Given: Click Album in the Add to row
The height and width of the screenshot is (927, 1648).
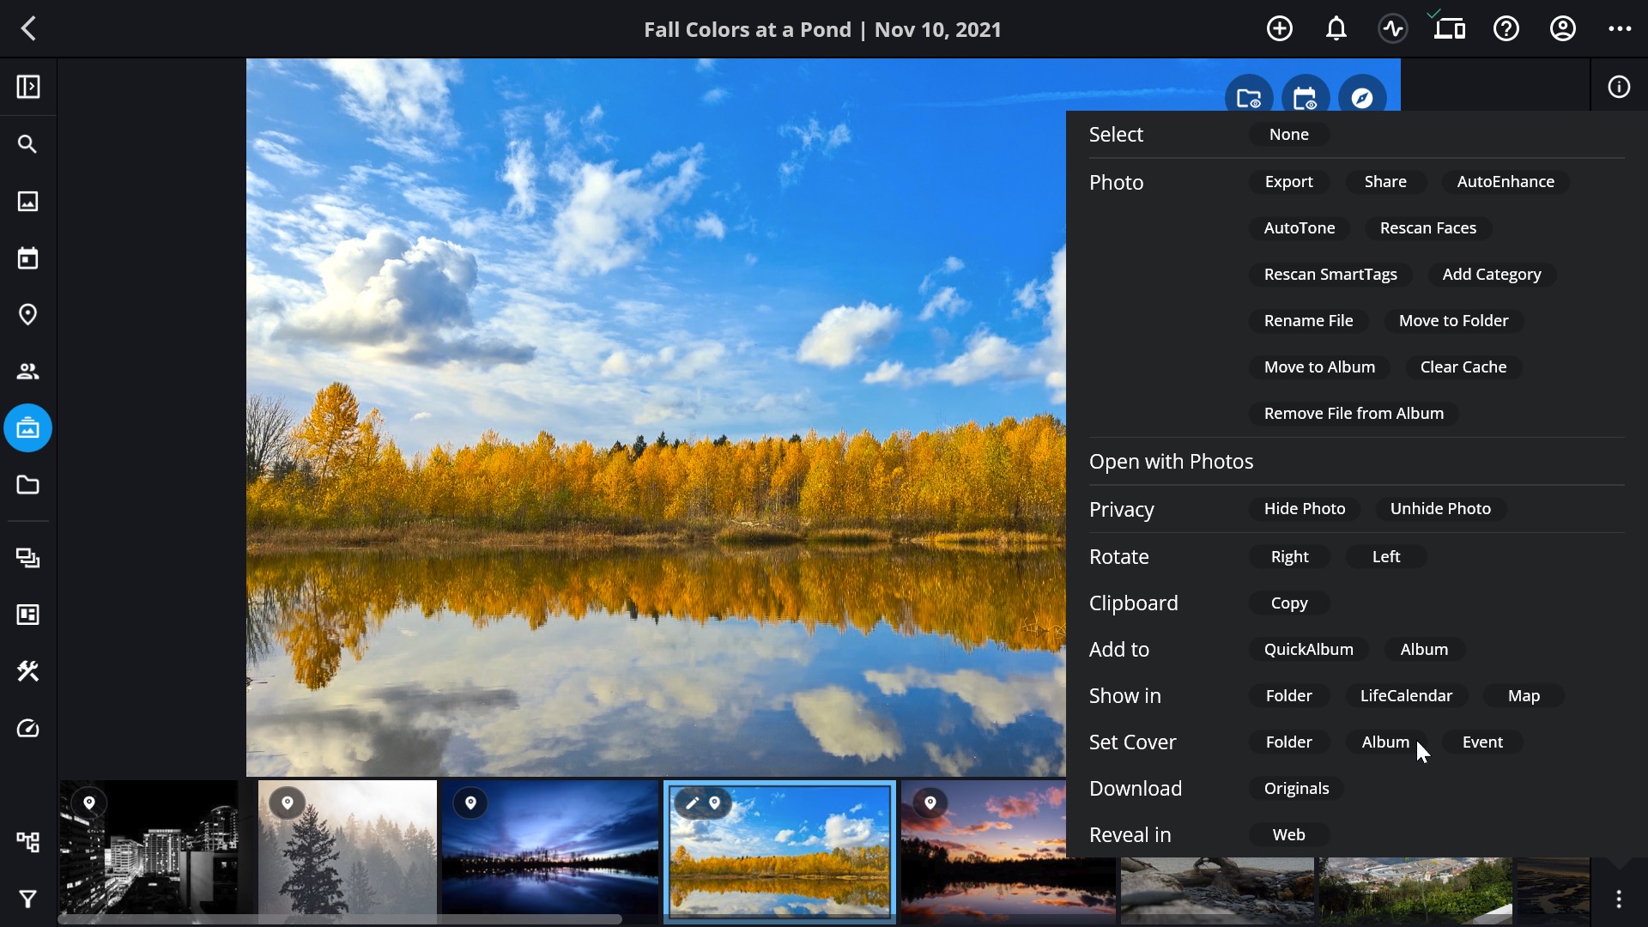Looking at the screenshot, I should pos(1424,650).
